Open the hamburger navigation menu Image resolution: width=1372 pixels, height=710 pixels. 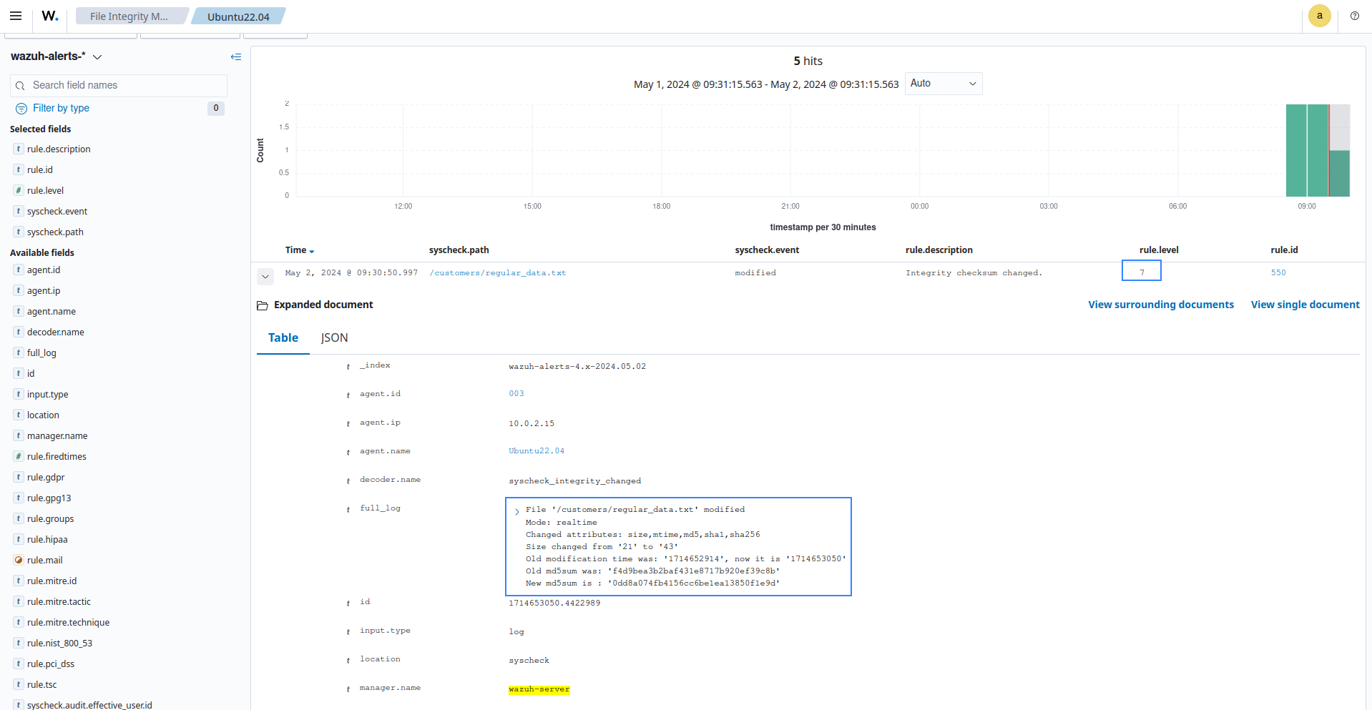coord(16,16)
